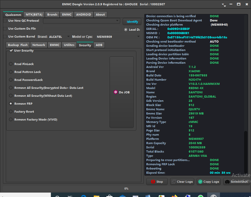Click the Build Number value N2G47H

click(195, 80)
